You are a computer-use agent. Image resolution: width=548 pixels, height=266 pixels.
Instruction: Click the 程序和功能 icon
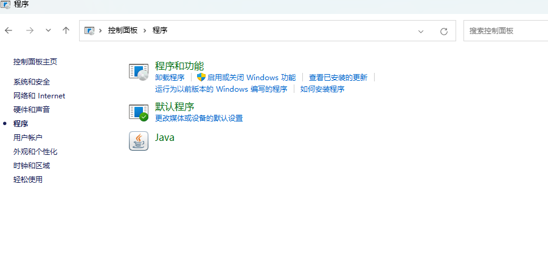pos(139,72)
